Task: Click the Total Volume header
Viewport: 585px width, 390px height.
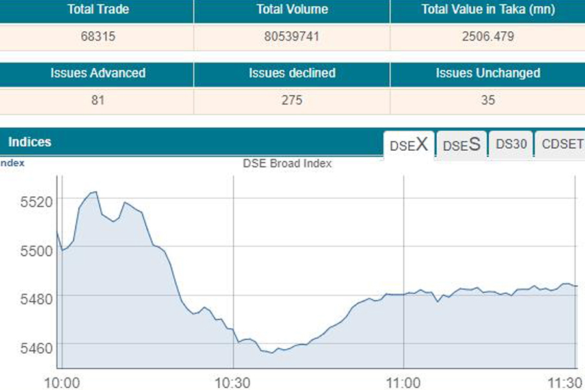Action: click(292, 10)
